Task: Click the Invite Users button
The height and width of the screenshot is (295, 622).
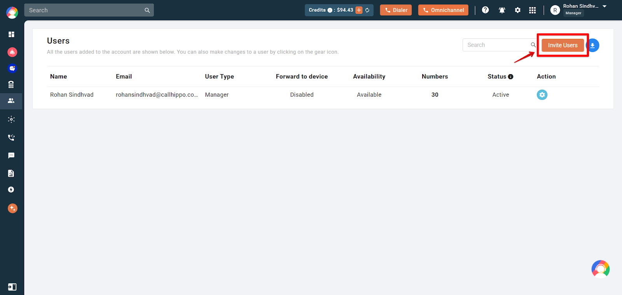Action: coord(563,45)
